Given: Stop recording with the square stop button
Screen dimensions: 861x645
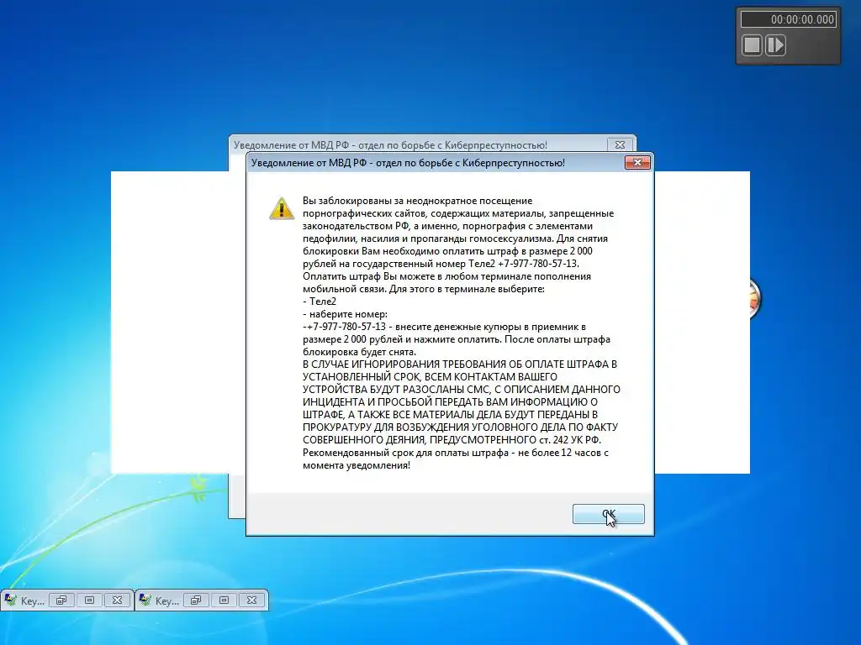Looking at the screenshot, I should click(753, 45).
